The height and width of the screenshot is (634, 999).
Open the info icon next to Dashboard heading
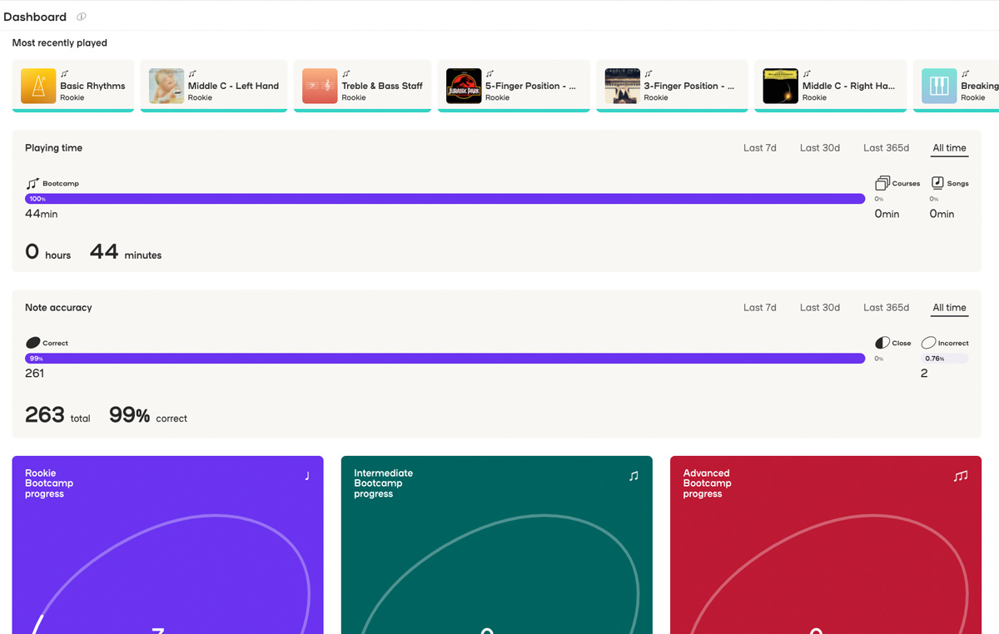(80, 16)
